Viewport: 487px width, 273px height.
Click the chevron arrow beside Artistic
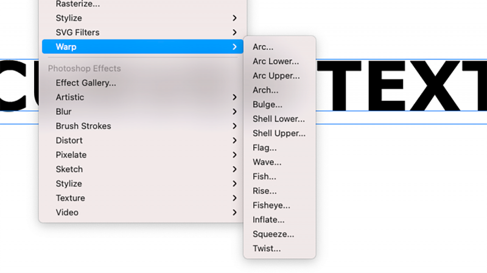point(234,97)
